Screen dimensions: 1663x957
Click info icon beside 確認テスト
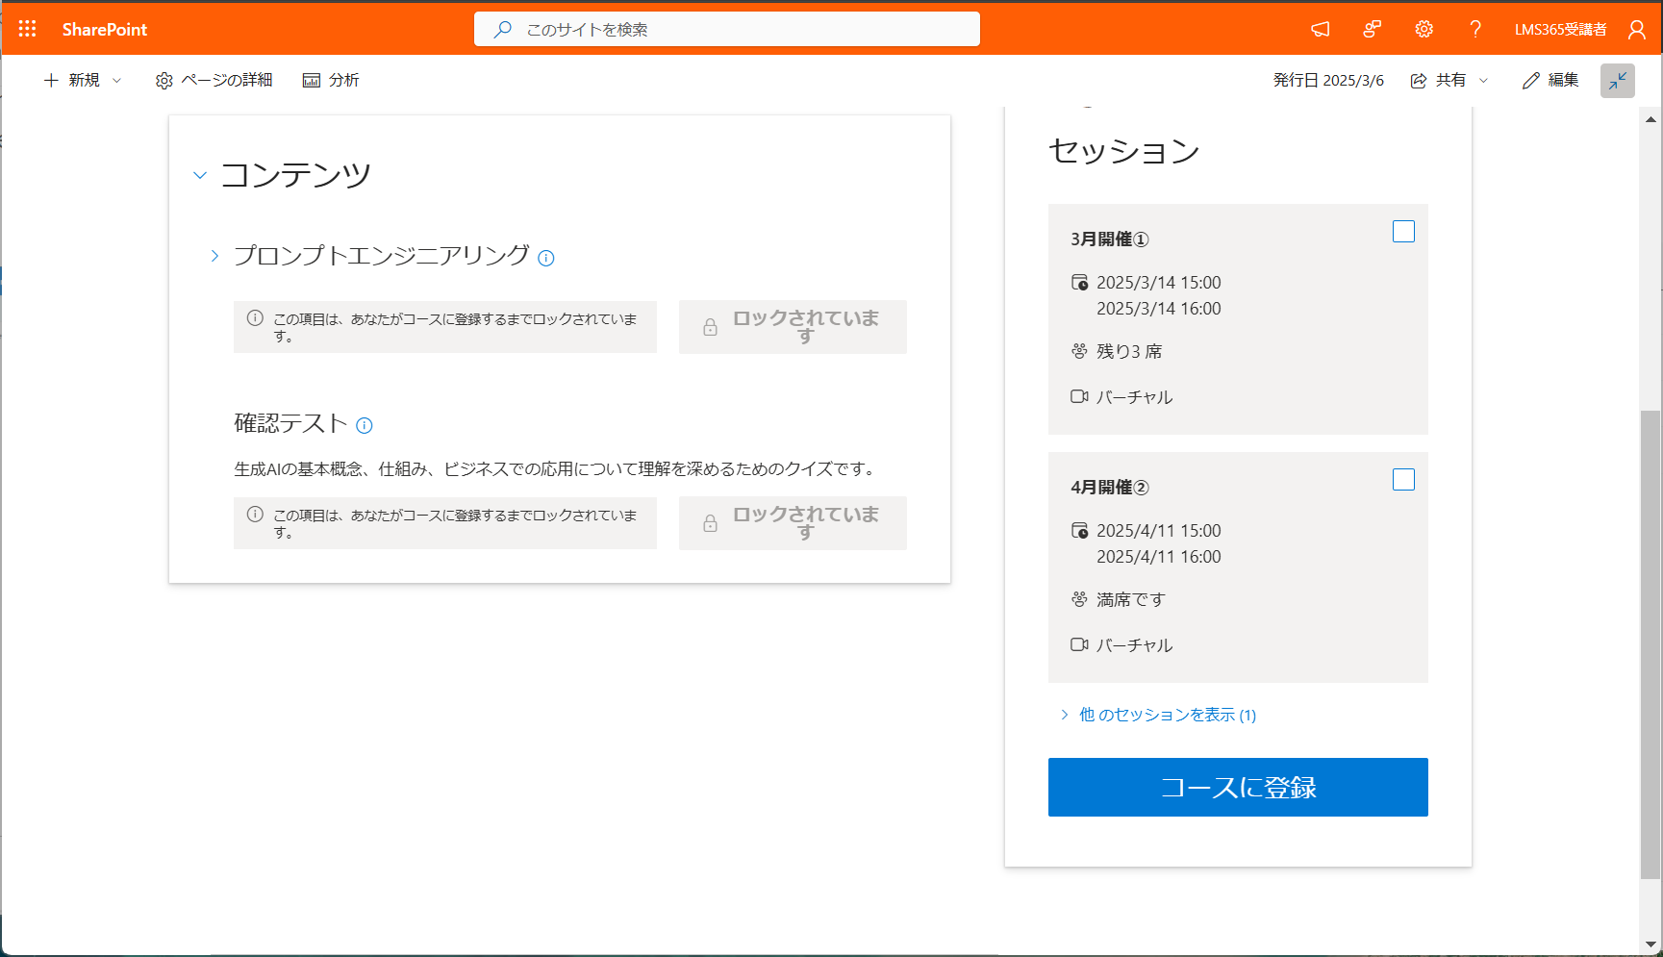(x=365, y=425)
